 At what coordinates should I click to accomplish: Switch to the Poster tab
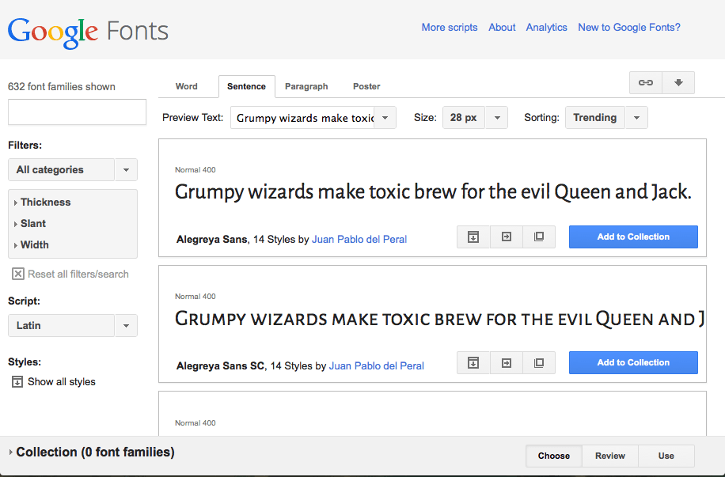[x=366, y=86]
